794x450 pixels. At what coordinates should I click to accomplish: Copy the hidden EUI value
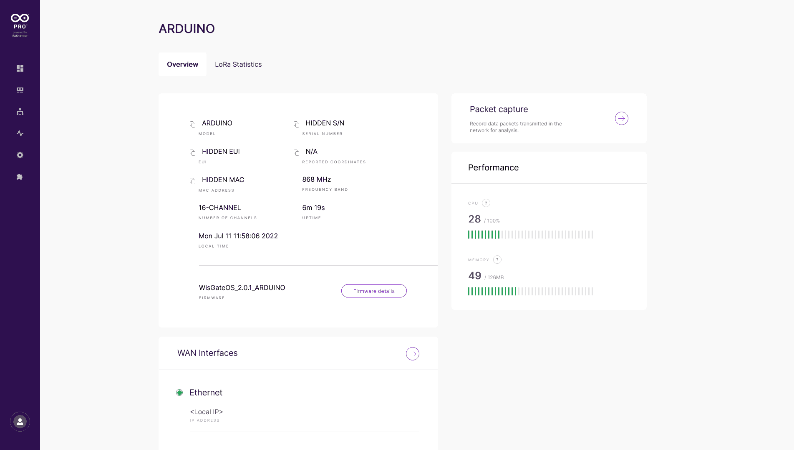click(x=192, y=152)
